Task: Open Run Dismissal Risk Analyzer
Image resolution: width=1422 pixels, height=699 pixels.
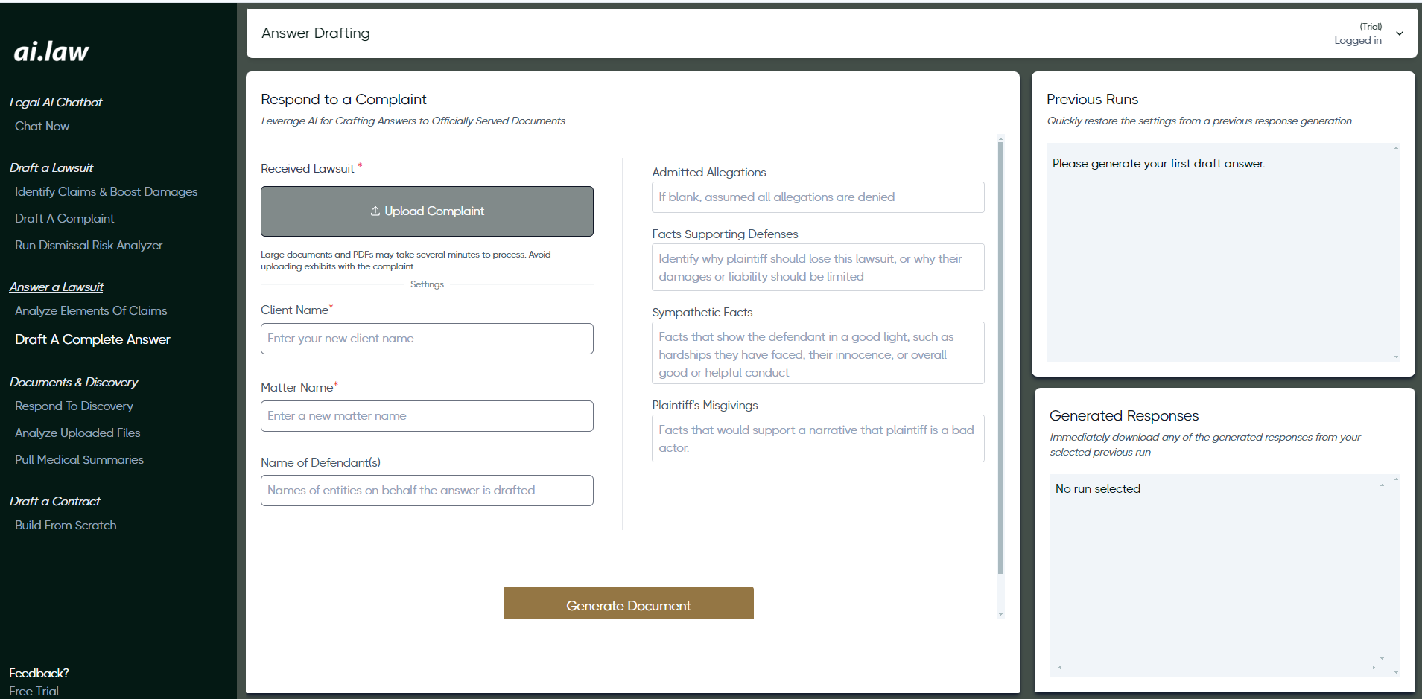Action: tap(89, 246)
